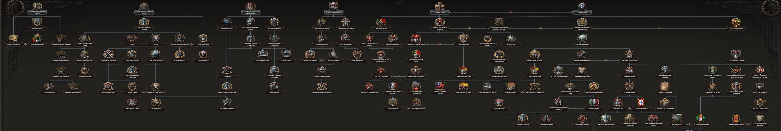Select the Mechanized Focus icon
781x131 pixels.
tap(132, 102)
